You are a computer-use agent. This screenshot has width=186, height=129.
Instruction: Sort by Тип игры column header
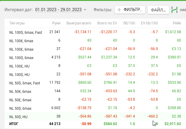coord(17,23)
